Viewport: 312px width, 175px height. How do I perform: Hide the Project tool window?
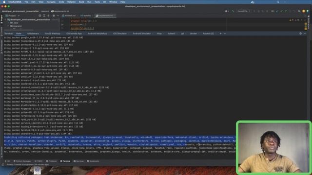click(58, 16)
